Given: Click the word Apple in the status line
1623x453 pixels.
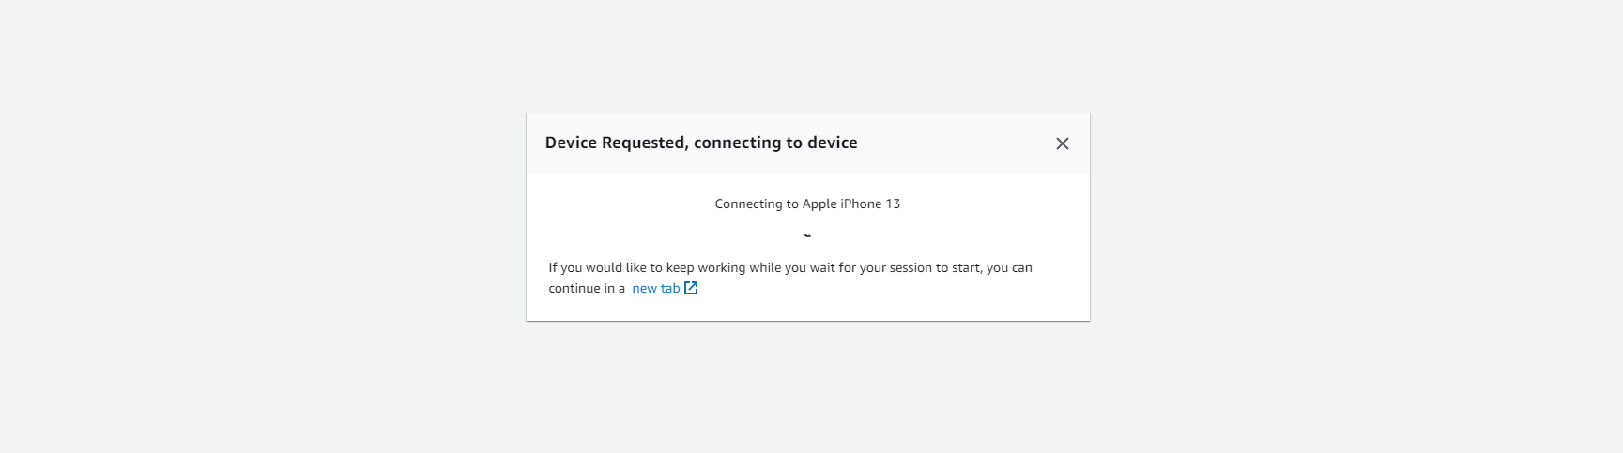Looking at the screenshot, I should pos(819,204).
